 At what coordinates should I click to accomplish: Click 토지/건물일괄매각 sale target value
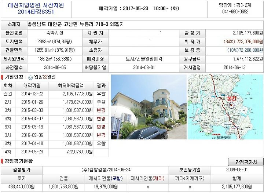[x=144, y=59]
